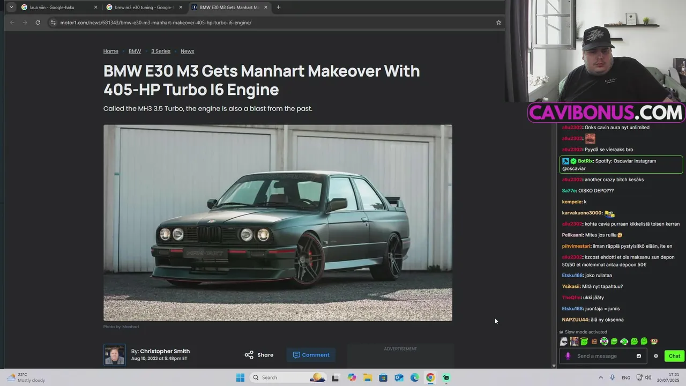Open the News breadcrumb link

pos(187,51)
